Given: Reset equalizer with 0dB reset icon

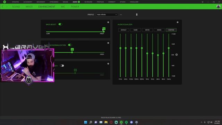Looking at the screenshot, I should click(177, 55).
